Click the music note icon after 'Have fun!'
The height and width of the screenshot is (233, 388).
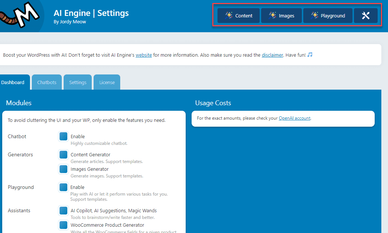click(309, 54)
